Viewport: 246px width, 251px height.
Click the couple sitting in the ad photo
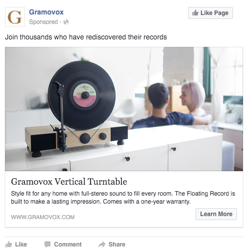[x=171, y=106]
